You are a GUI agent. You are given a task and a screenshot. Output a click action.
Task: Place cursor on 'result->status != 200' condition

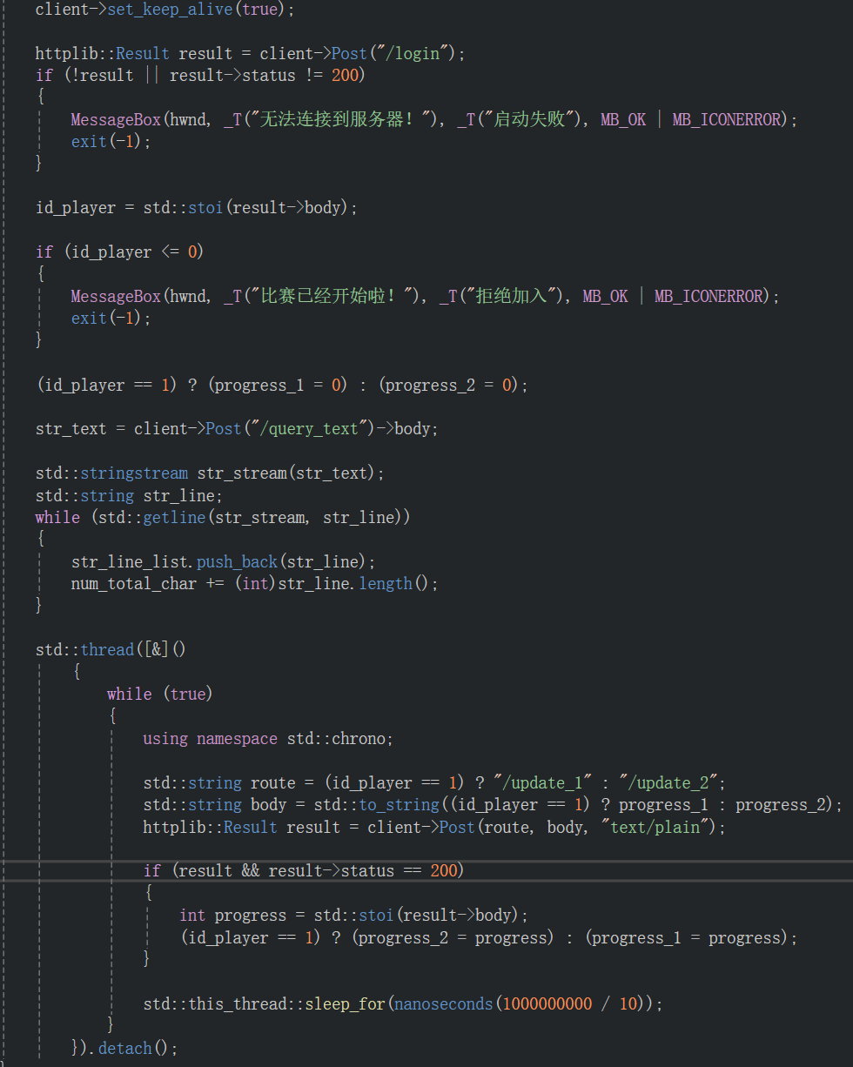tap(263, 75)
